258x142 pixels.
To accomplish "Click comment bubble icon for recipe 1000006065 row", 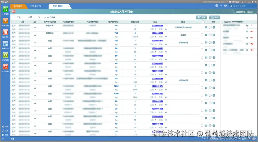I will [210, 35].
